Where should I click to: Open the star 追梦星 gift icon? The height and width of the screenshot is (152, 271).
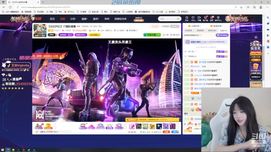point(109,126)
